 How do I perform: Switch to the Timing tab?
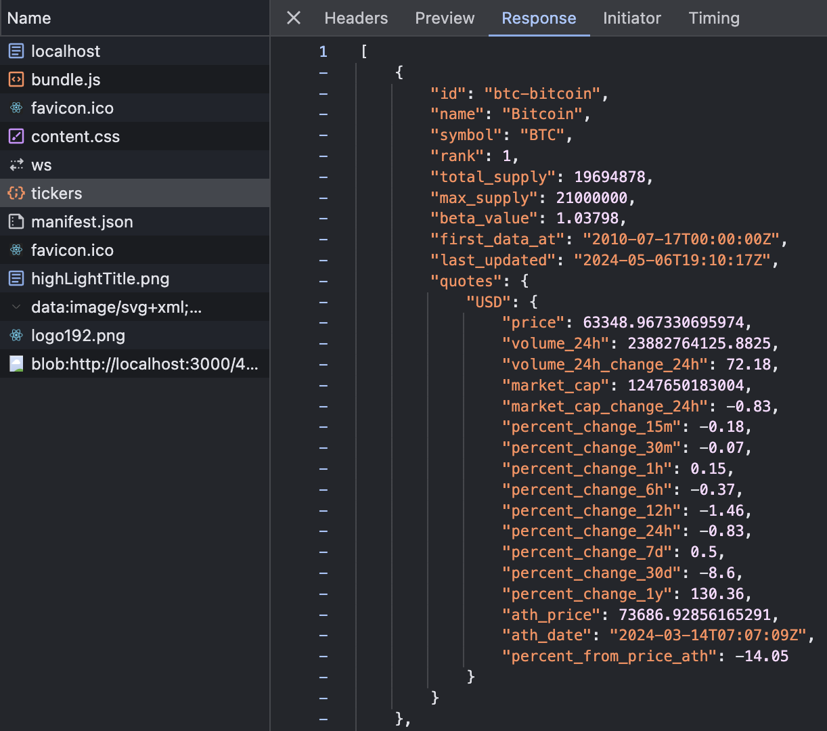[x=714, y=18]
